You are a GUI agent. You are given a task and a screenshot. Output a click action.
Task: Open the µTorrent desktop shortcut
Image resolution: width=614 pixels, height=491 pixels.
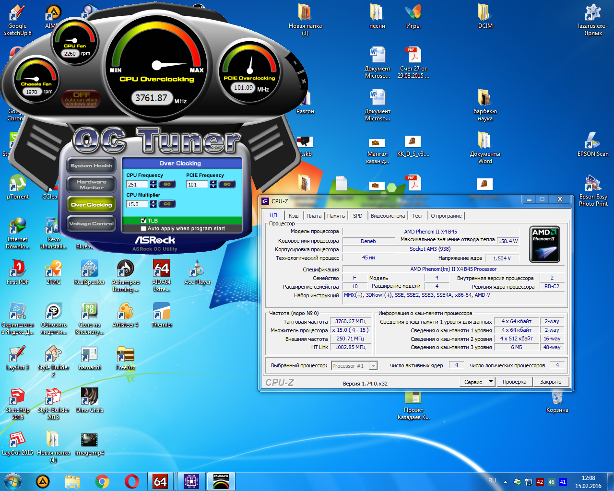coord(18,187)
